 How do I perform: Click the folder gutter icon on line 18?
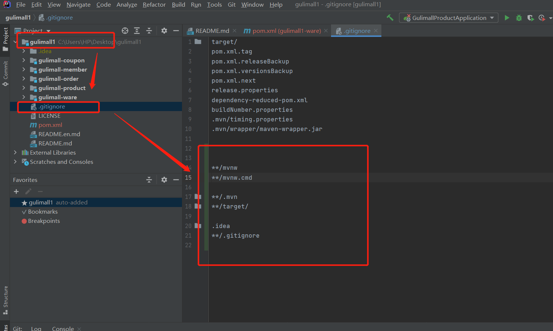pos(198,206)
